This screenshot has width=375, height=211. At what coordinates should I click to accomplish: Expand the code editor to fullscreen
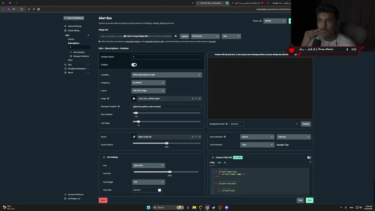click(310, 162)
